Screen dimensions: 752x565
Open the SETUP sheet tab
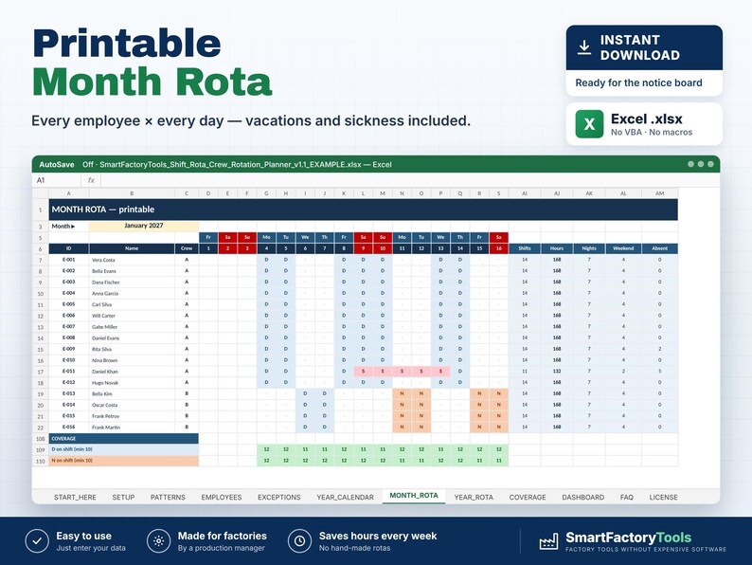click(123, 498)
